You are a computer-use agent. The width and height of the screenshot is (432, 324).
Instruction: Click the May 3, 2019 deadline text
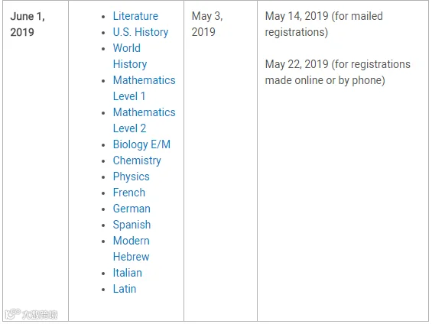click(x=207, y=24)
